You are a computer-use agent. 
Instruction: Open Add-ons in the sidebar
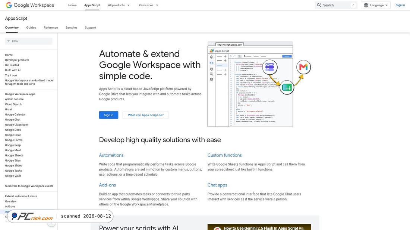[x=10, y=207]
